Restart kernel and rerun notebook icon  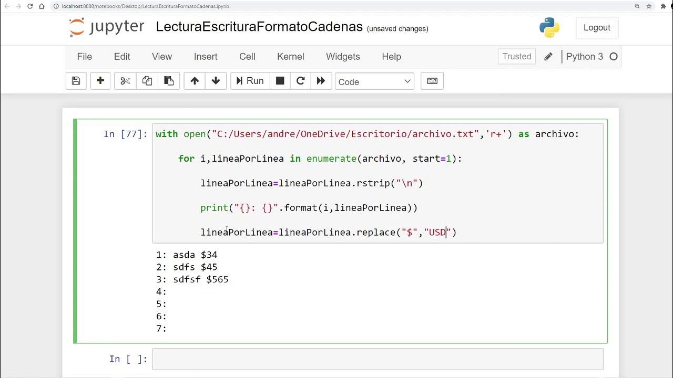point(321,81)
